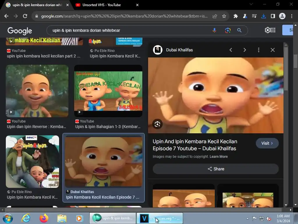Screen dimensions: 298x224
Task: Open Google quick settings gear
Action: (267, 30)
